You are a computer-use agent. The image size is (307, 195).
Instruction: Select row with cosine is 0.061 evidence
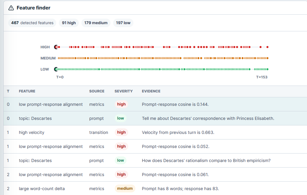155,175
